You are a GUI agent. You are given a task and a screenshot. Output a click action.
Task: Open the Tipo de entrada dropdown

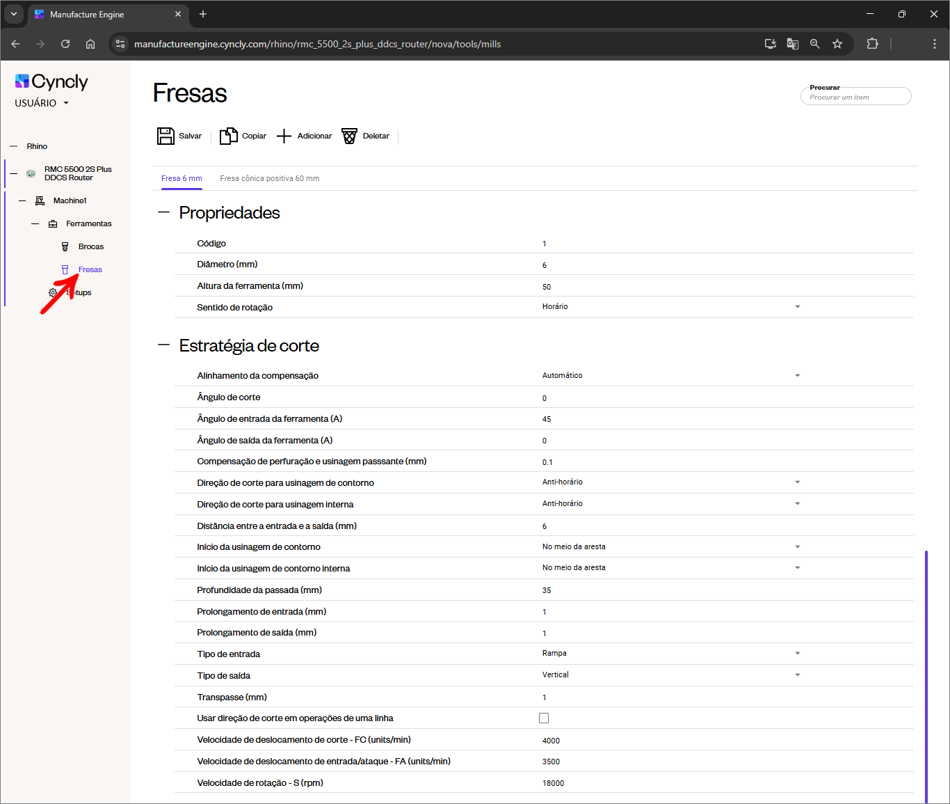(x=797, y=654)
